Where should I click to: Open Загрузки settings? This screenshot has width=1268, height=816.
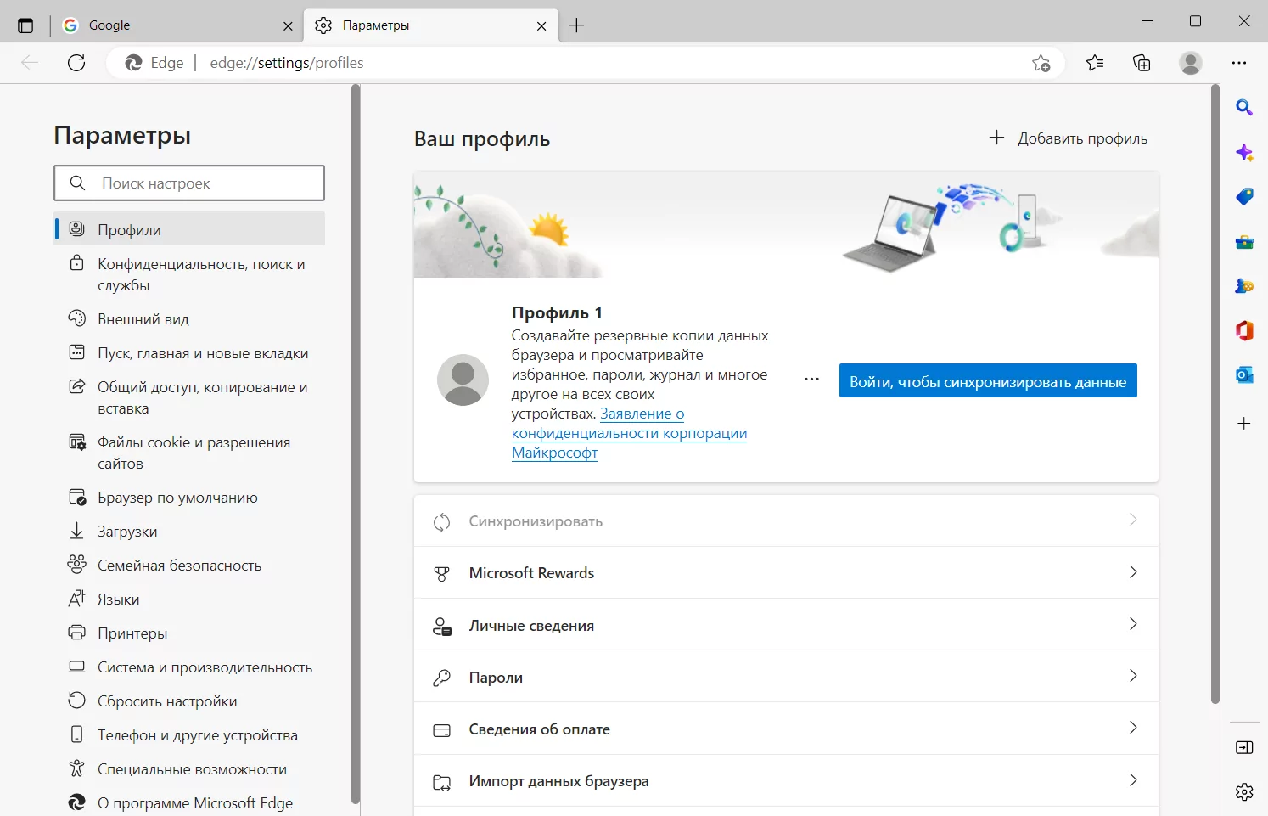click(189, 531)
